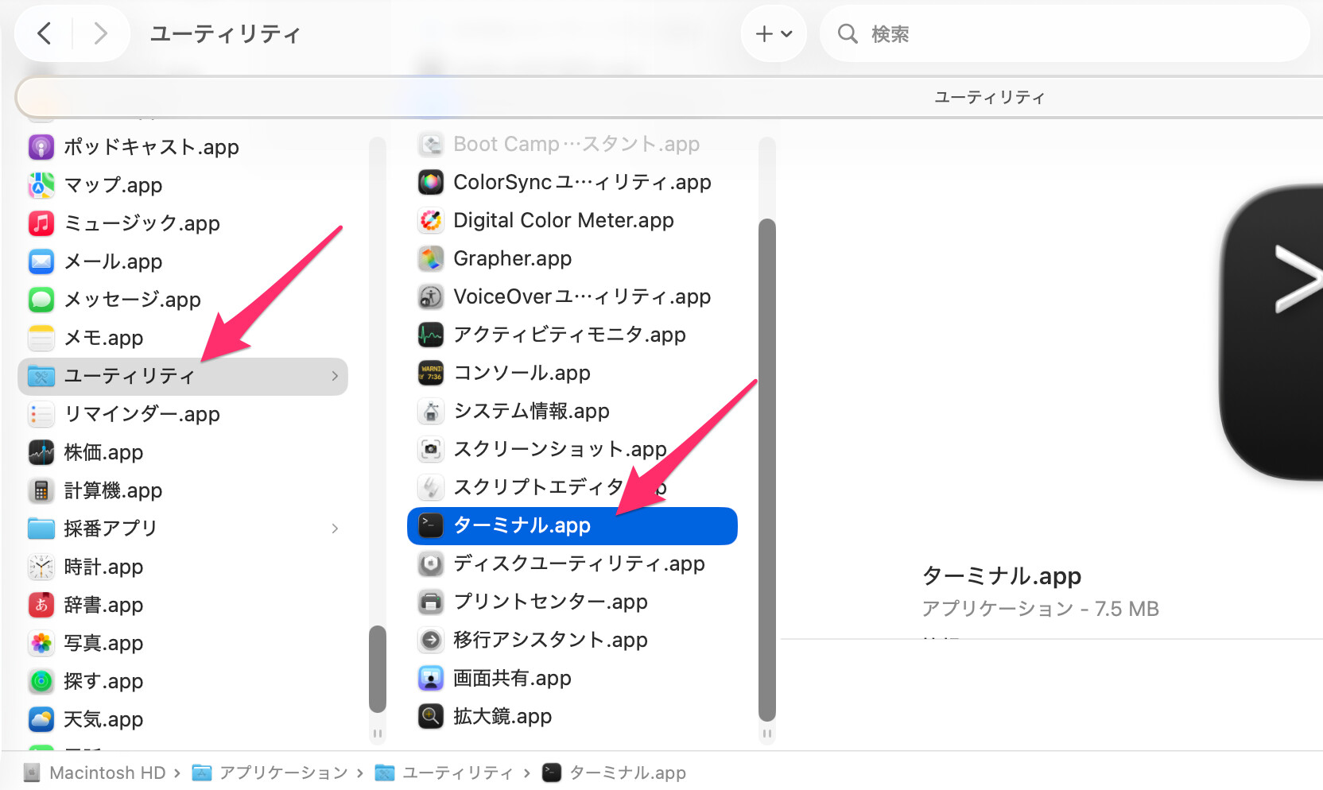Select the VoiceOver ユーティリティ.app icon

pos(431,296)
